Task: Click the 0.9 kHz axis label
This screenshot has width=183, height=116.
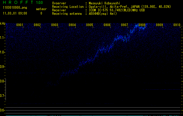Action: (2, 67)
